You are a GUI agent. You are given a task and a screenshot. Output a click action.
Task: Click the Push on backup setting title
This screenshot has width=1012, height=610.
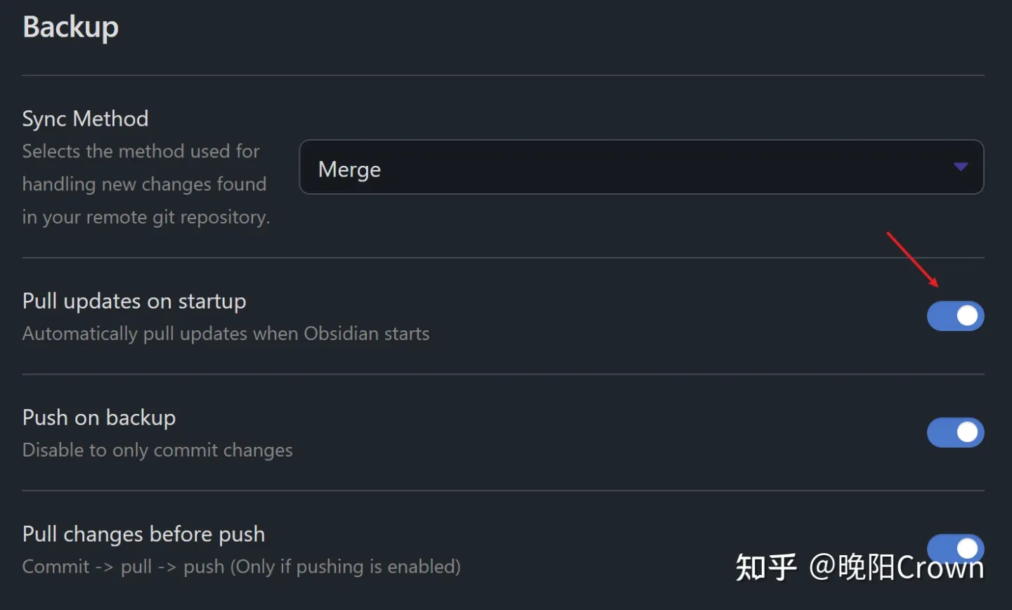[99, 418]
